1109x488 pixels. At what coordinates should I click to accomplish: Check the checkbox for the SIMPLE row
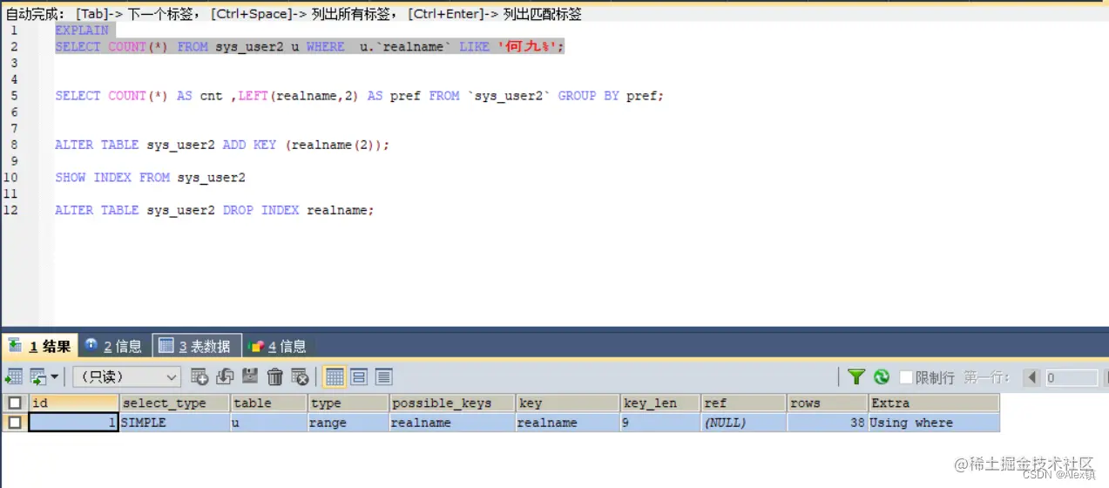pos(14,423)
